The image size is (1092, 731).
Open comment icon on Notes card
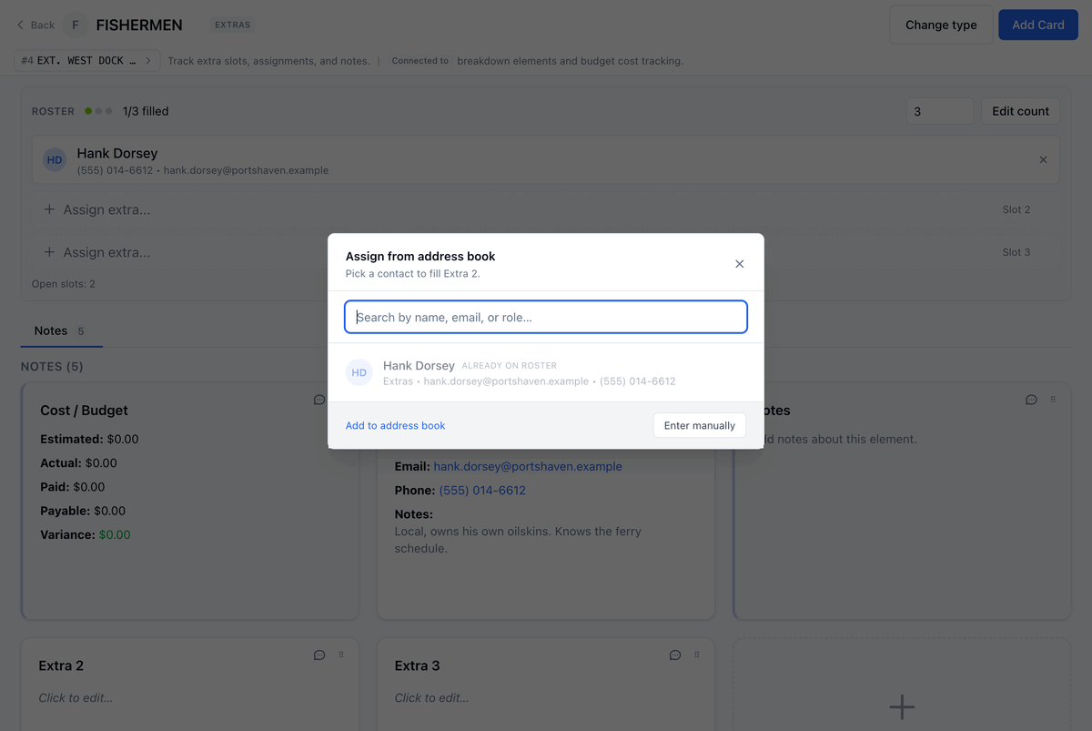click(x=1031, y=400)
